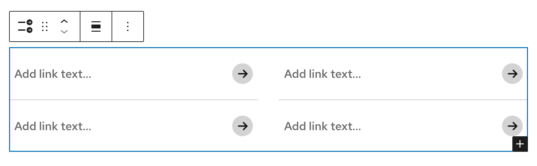
Task: Click the bottom-right "Add link text..." field
Action: [x=323, y=126]
